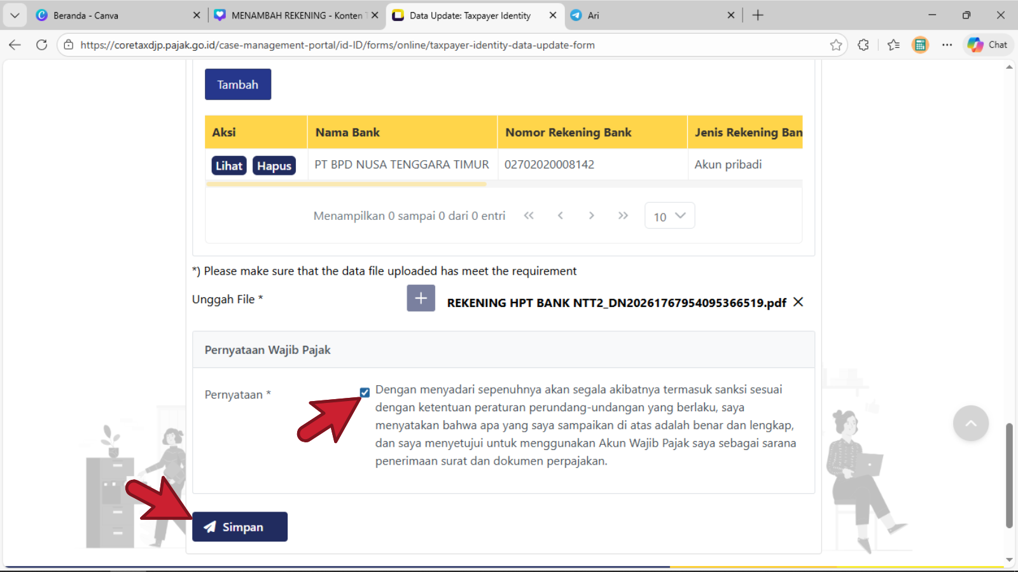Viewport: 1018px width, 572px height.
Task: Jump to last page of entries
Action: coord(623,215)
